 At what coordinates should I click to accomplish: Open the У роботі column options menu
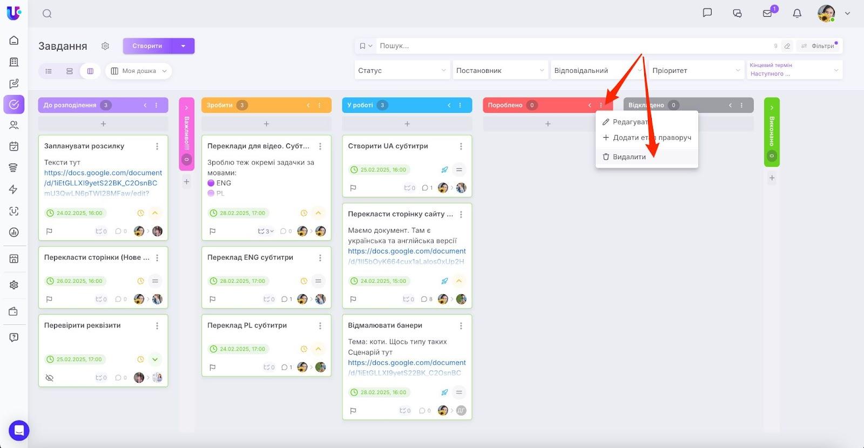point(460,105)
